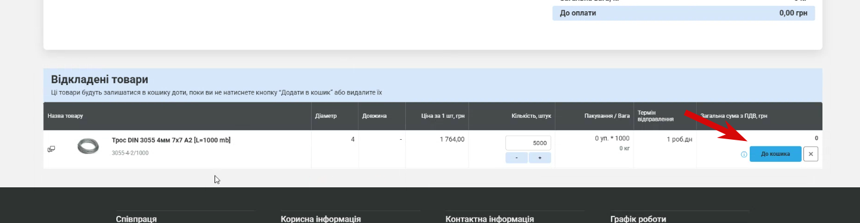Click the 'До оплати' total row
The height and width of the screenshot is (223, 860).
(684, 13)
